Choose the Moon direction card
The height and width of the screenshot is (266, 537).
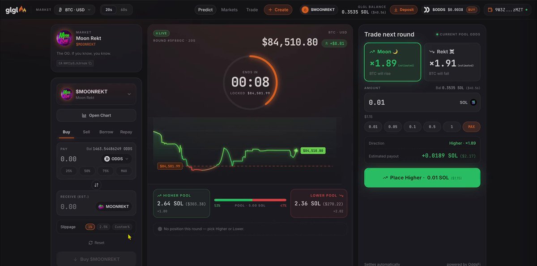(x=392, y=62)
